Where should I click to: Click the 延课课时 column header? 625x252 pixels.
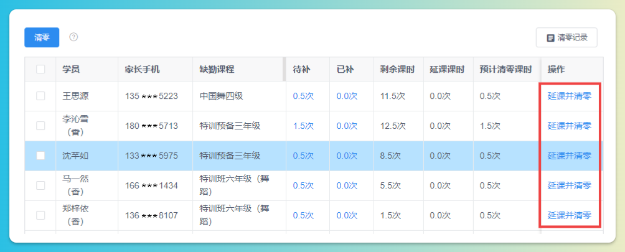pyautogui.click(x=447, y=69)
